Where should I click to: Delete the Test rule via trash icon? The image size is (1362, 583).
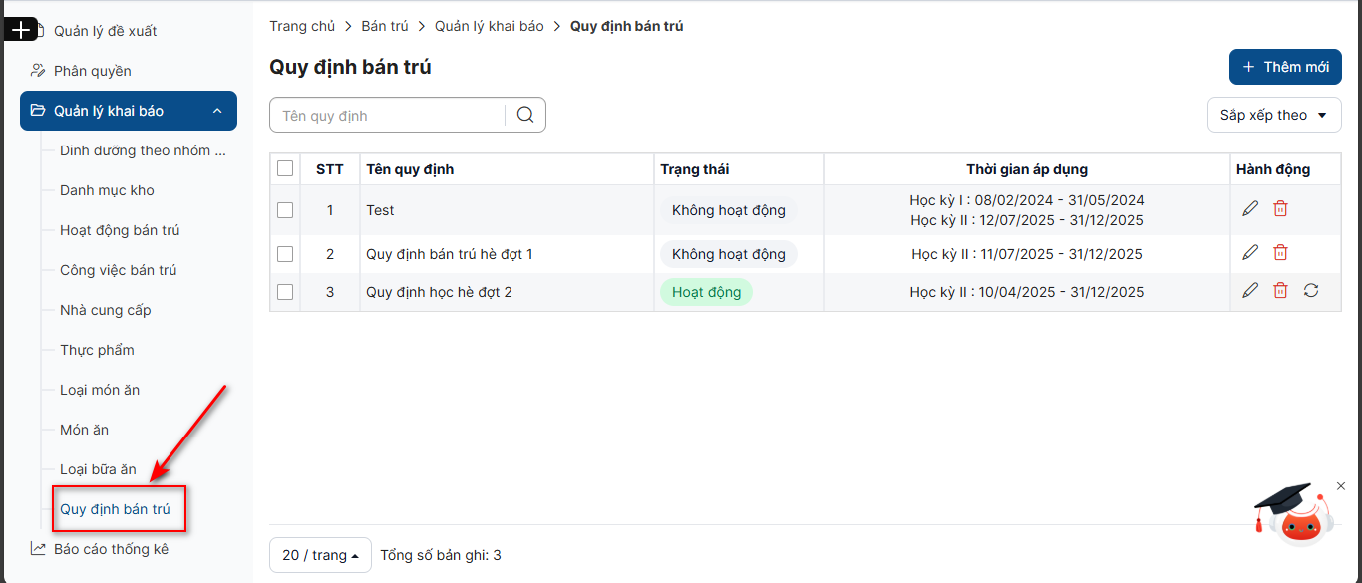point(1280,209)
